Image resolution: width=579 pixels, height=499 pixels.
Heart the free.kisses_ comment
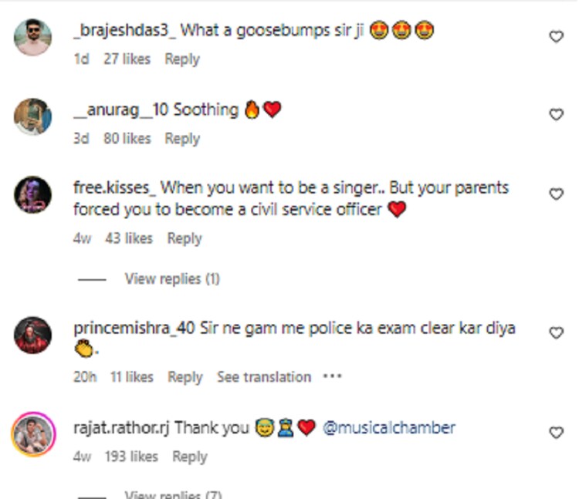pos(556,194)
